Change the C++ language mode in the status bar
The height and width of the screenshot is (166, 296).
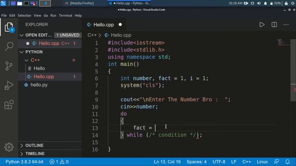coord(247,162)
